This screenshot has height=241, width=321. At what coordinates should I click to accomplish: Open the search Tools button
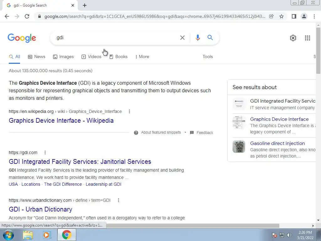click(208, 57)
